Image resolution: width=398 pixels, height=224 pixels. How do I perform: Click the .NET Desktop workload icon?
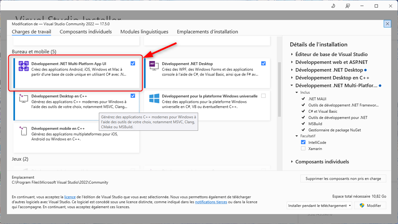[x=154, y=66]
